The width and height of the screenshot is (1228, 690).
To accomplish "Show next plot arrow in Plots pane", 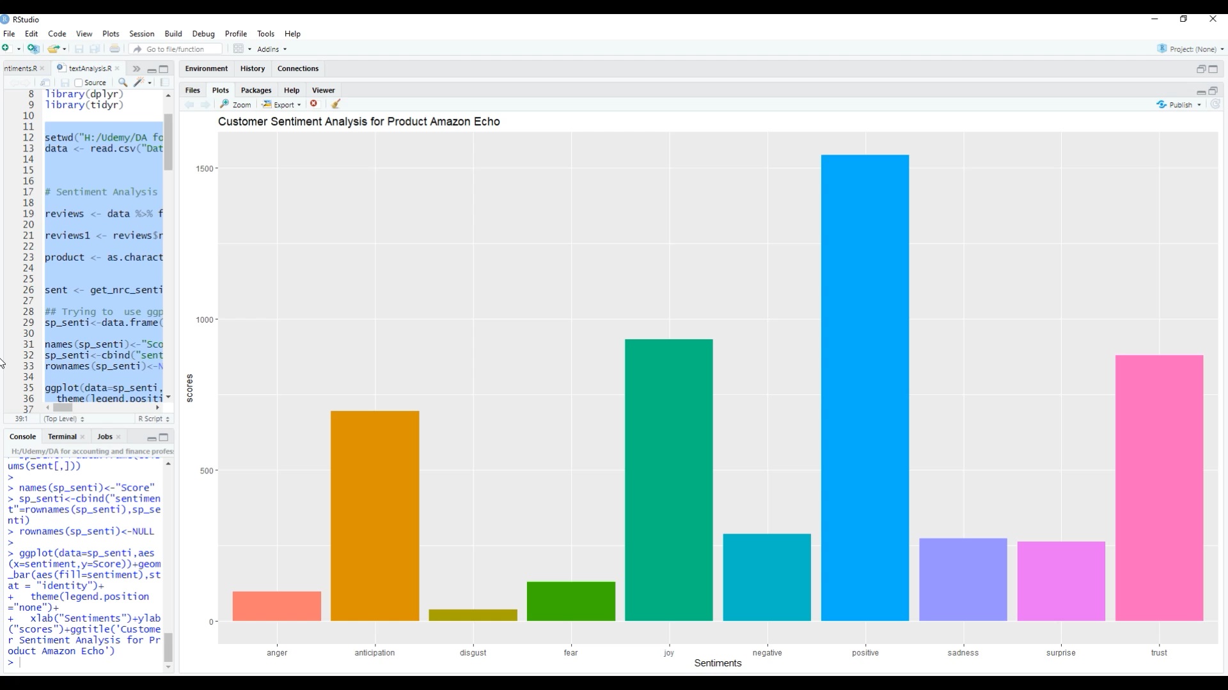I will point(205,104).
